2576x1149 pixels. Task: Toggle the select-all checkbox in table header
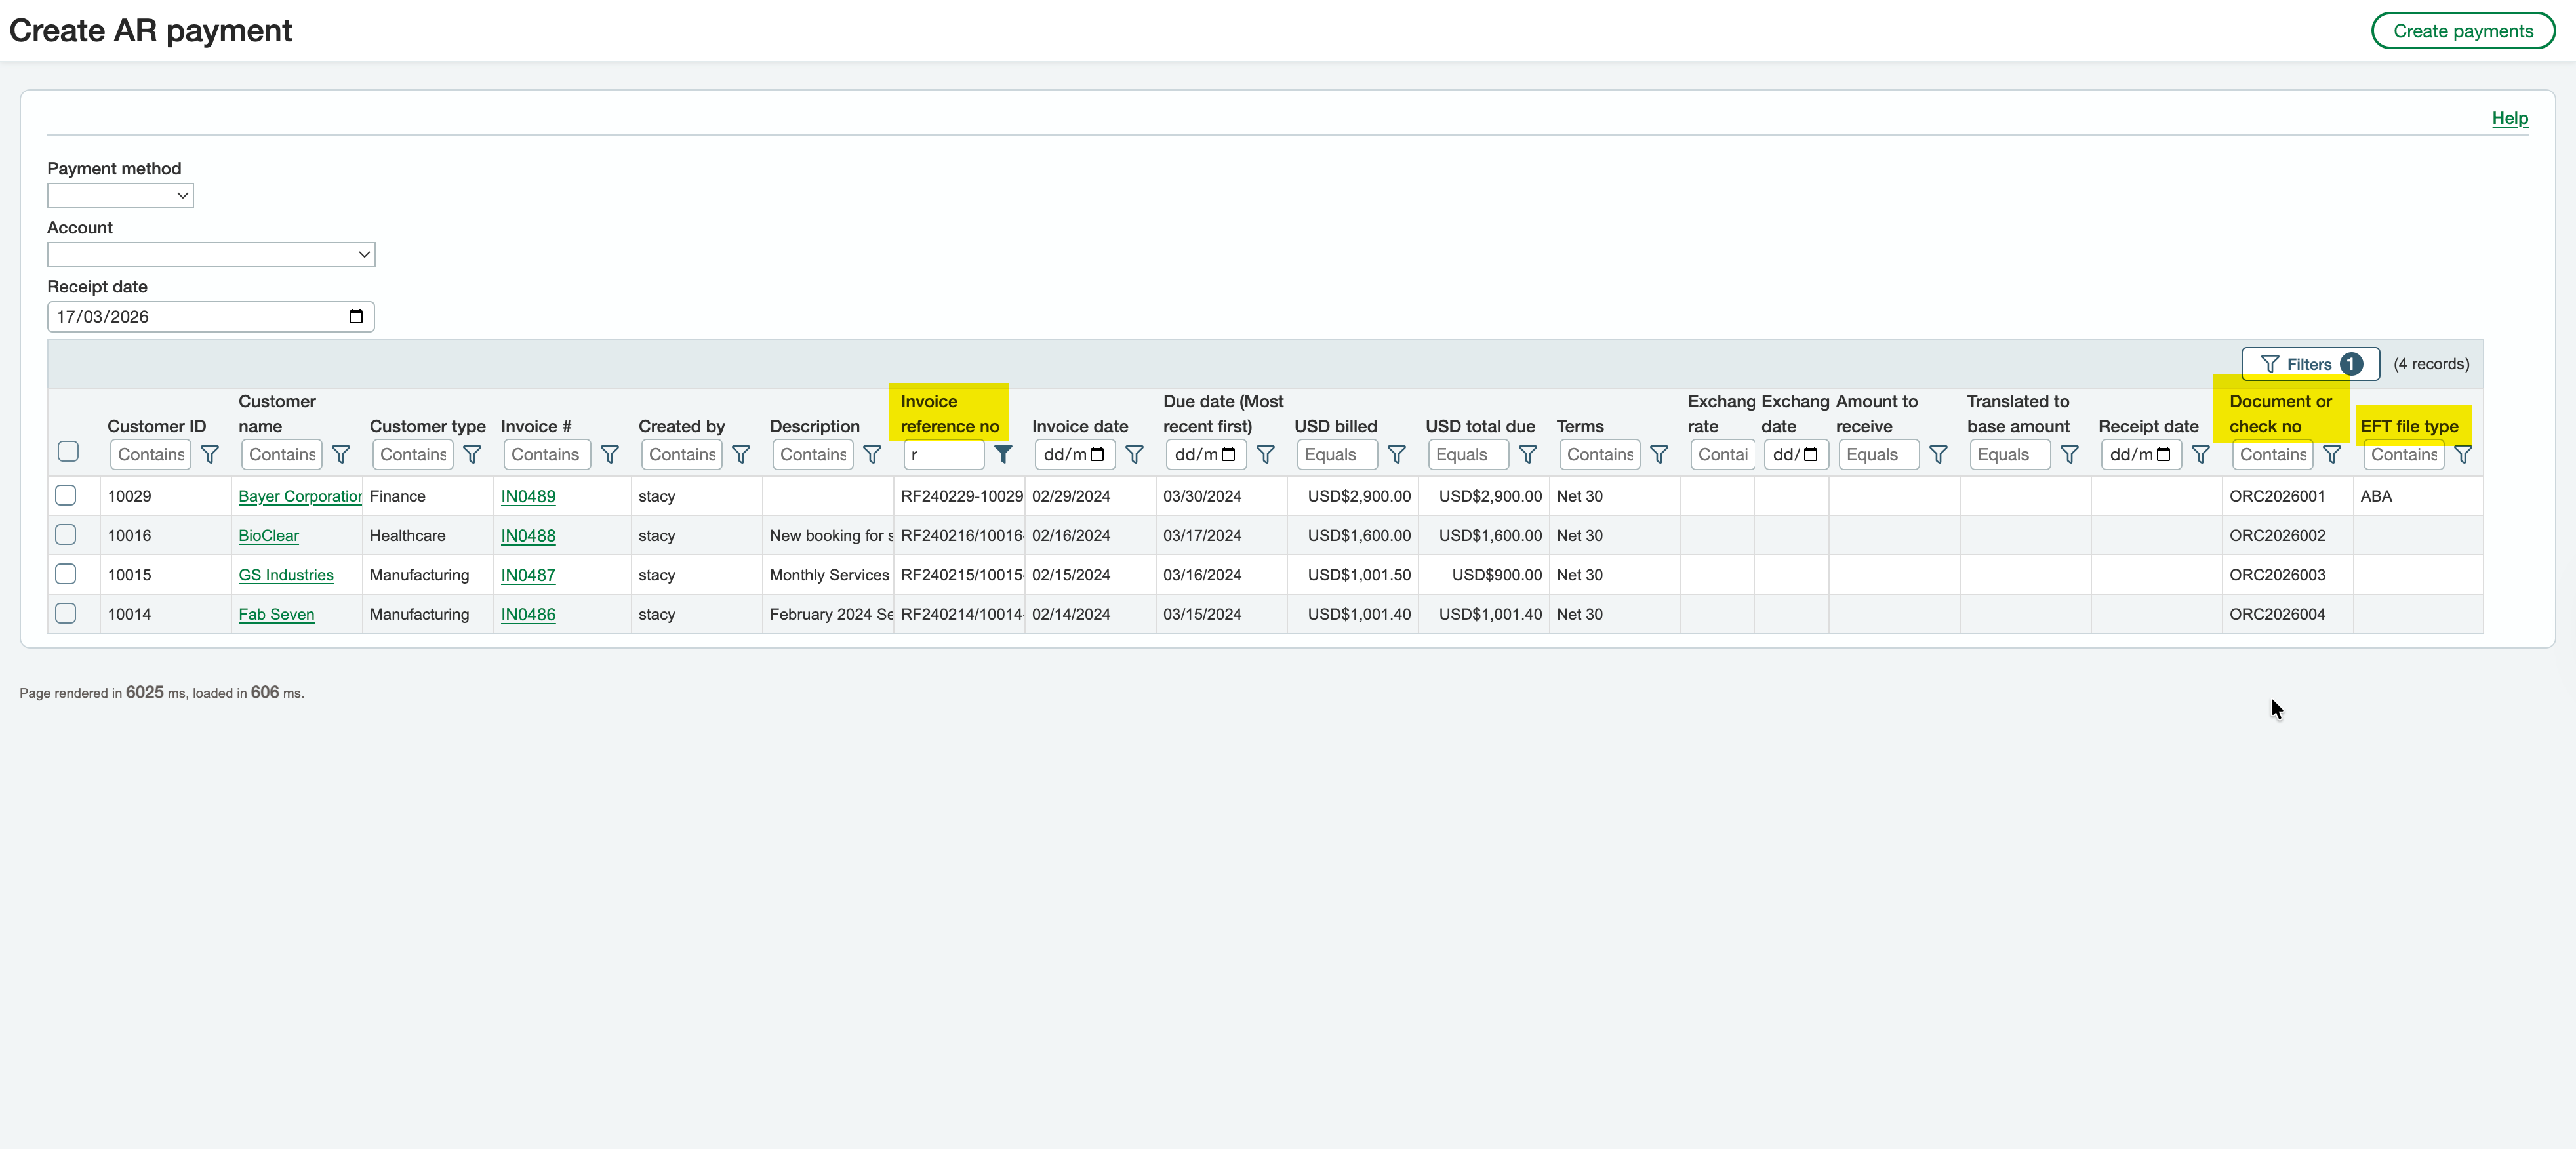coord(68,452)
